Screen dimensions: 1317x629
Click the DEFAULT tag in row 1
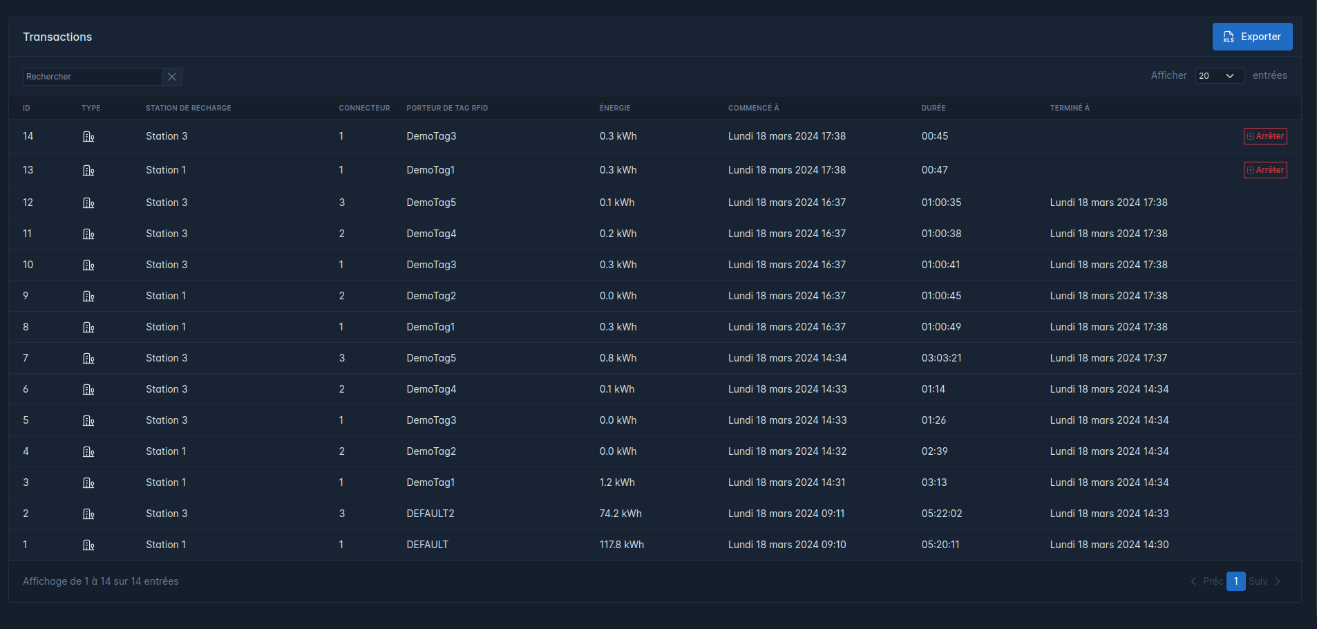click(x=428, y=545)
